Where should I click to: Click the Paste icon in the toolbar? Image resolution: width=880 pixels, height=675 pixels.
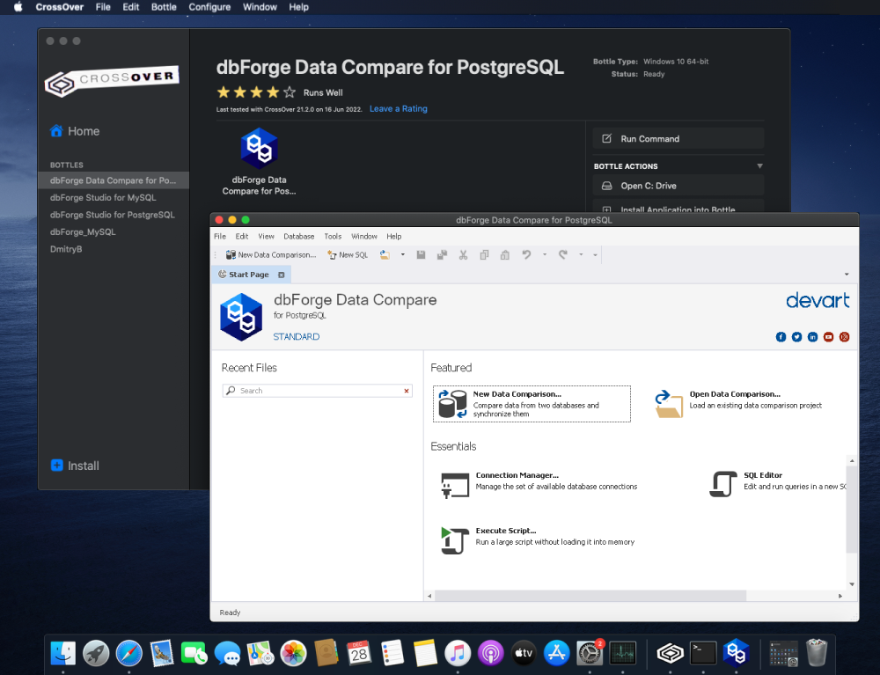point(505,254)
